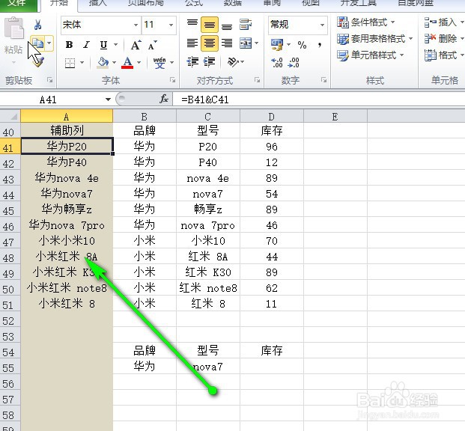Image resolution: width=465 pixels, height=431 pixels.
Task: Open 剪贴板 clipboard dialog launcher
Action: click(x=50, y=80)
